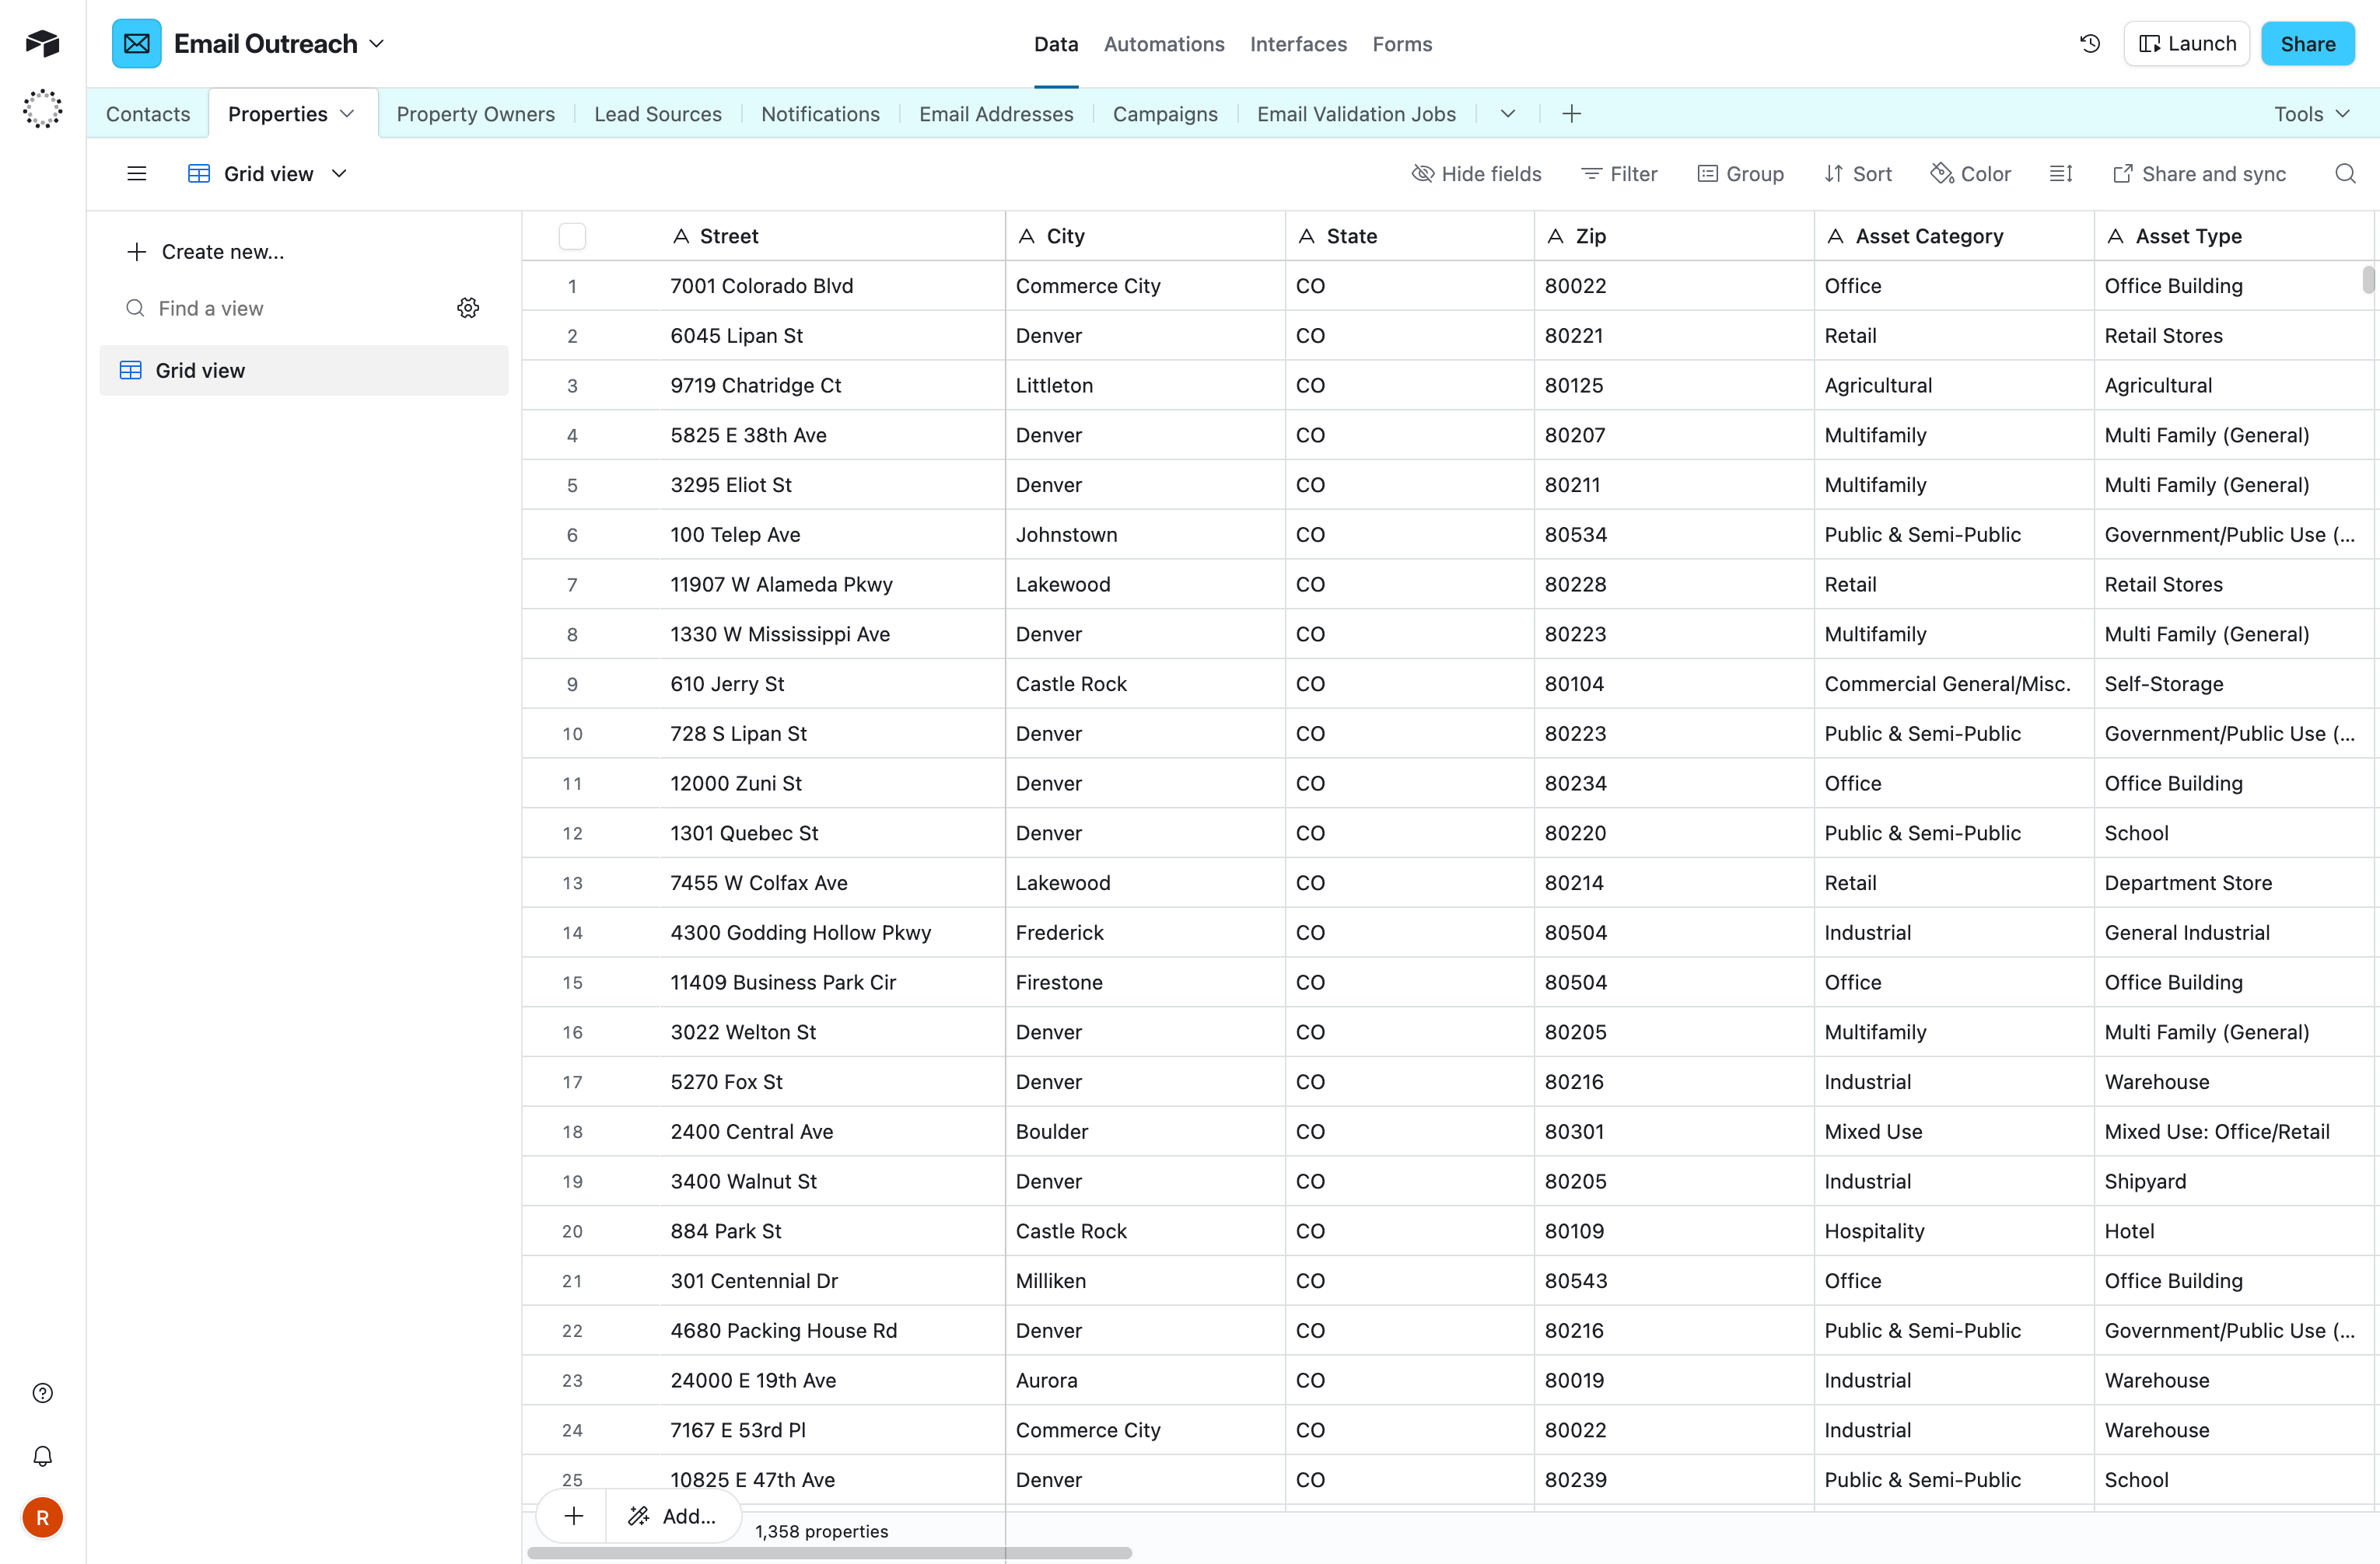Viewport: 2380px width, 1564px height.
Task: Open the Tools dropdown
Action: (x=2311, y=113)
